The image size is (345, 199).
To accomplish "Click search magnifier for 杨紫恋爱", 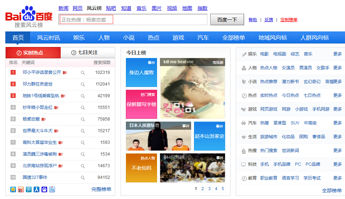I will tap(83, 119).
